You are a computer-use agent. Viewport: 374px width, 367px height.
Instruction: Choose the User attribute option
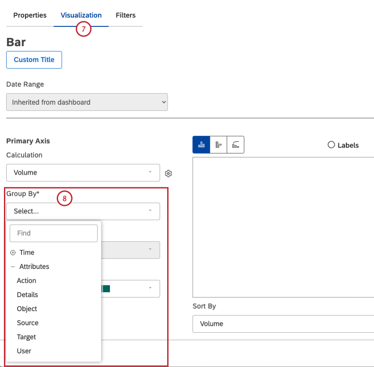(x=24, y=351)
